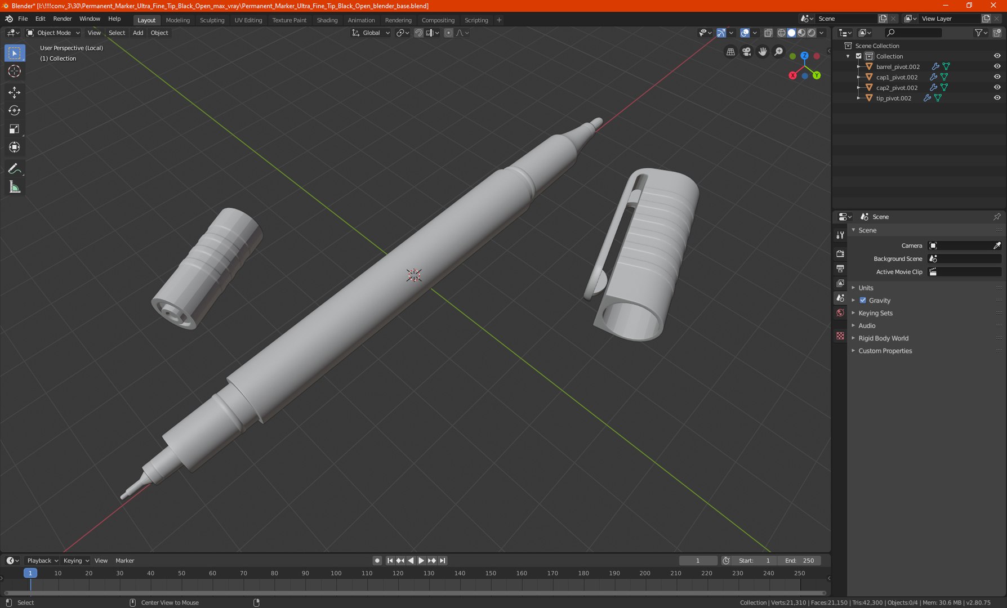Screen dimensions: 1007x608
Task: Toggle X-ray display mode
Action: [768, 33]
